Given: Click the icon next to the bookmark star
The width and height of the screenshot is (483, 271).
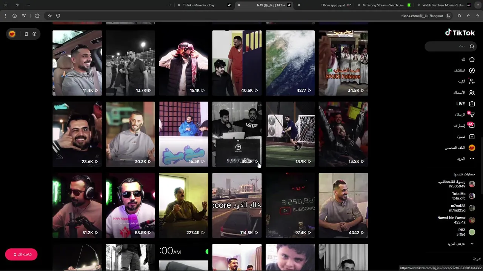Looking at the screenshot, I should click(58, 16).
